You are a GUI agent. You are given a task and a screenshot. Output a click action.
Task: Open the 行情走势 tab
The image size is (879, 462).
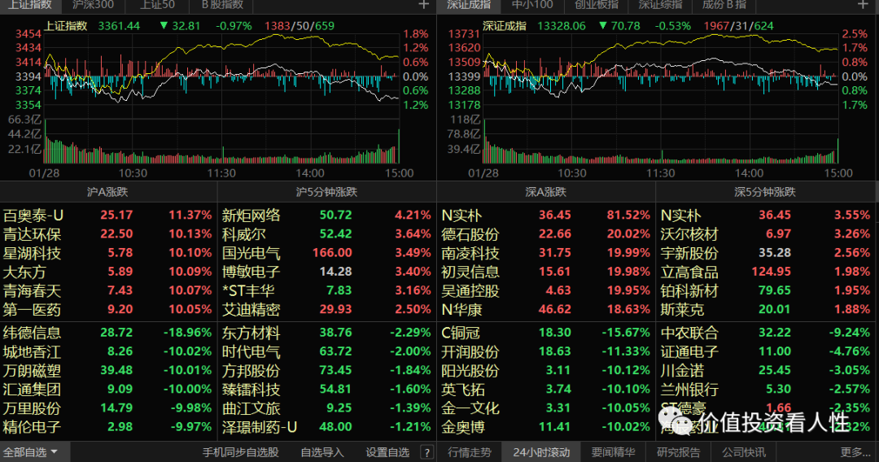tap(470, 452)
